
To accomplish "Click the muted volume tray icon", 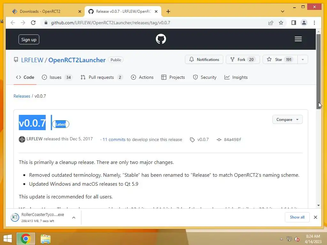I will tap(297, 239).
